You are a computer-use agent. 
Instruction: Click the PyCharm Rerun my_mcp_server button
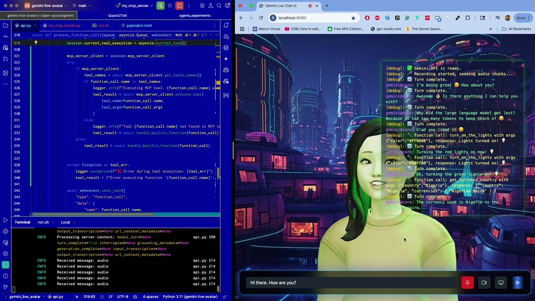[160, 5]
